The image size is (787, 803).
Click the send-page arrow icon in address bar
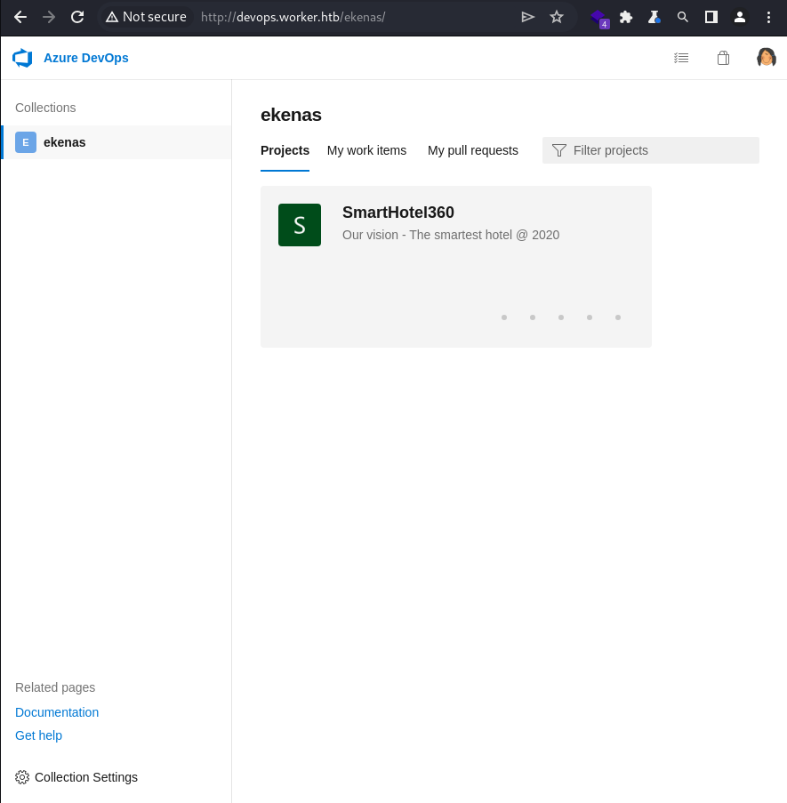coord(527,18)
